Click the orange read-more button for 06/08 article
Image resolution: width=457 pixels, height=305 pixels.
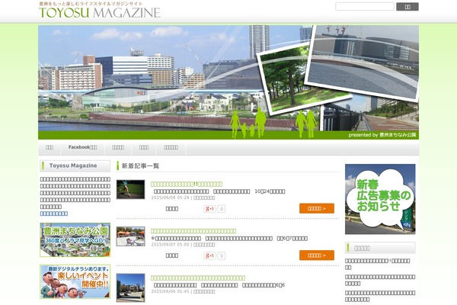317,208
